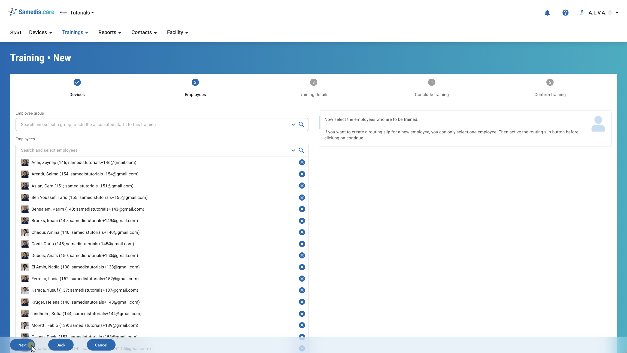Click the Next button
Viewport: 627px width, 353px height.
click(22, 345)
